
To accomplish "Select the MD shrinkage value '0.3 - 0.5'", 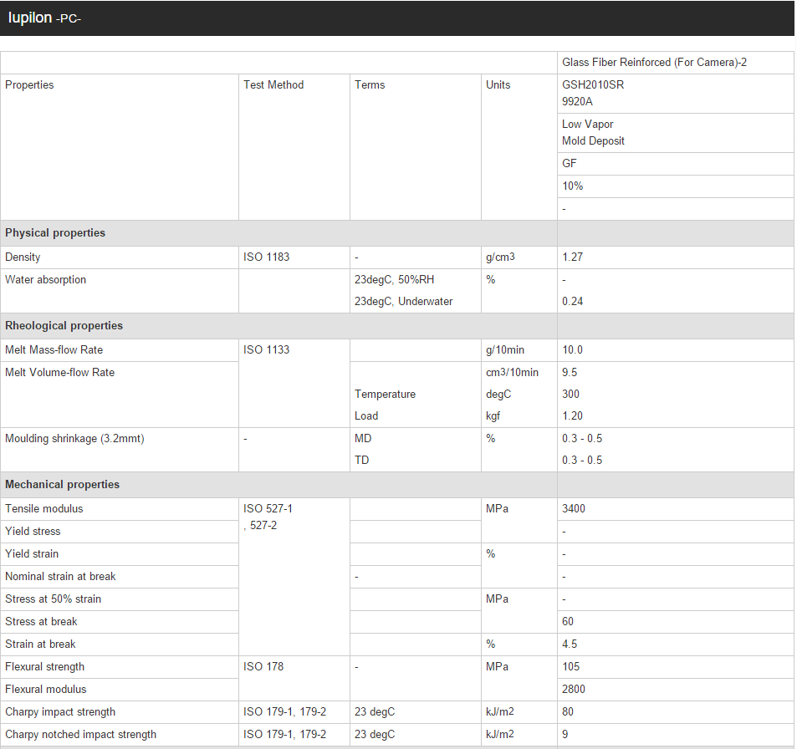I will pyautogui.click(x=582, y=439).
